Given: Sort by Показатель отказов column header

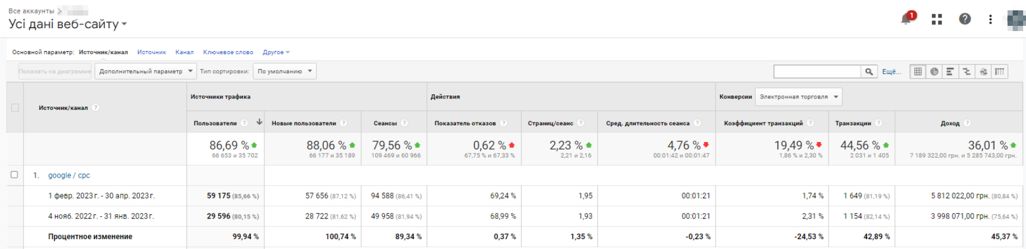Looking at the screenshot, I should click(465, 123).
